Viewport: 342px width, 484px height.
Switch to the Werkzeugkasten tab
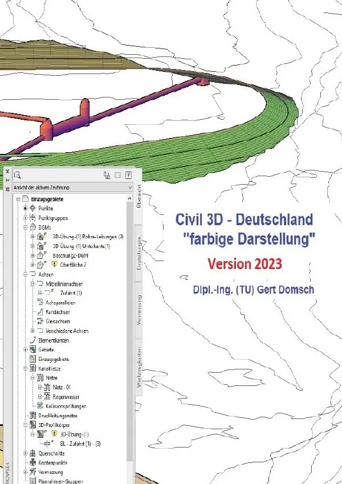pos(139,367)
